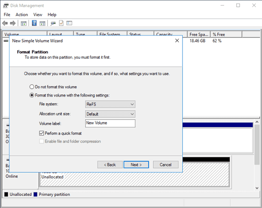Viewport: 262px width, 208px height.
Task: Click the Connect/Refresh disk toolbar icon
Action: [53, 23]
